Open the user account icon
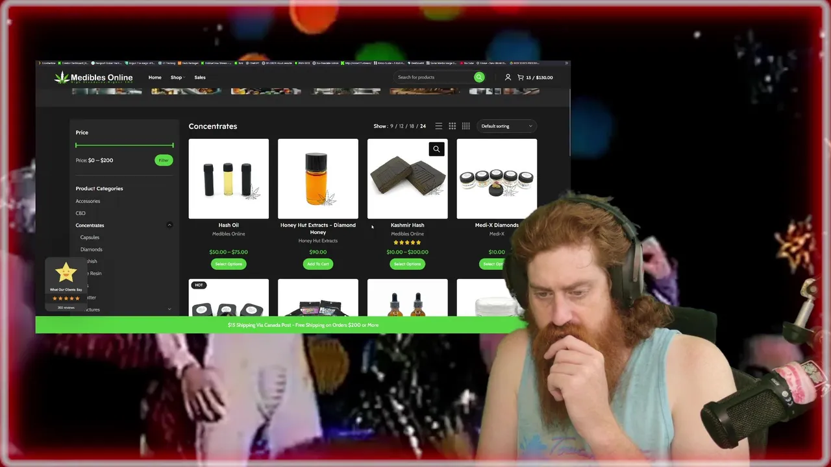831x467 pixels. 508,77
